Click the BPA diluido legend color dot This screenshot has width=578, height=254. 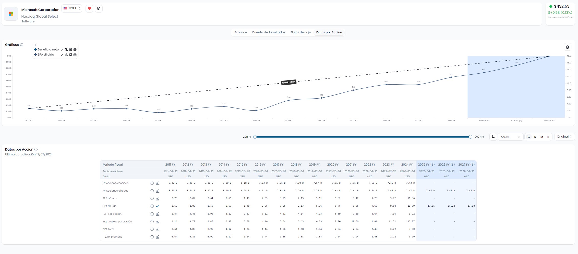(35, 55)
